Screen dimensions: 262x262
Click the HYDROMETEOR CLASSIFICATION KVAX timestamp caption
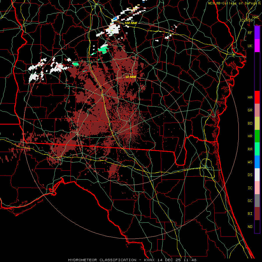point(132,260)
